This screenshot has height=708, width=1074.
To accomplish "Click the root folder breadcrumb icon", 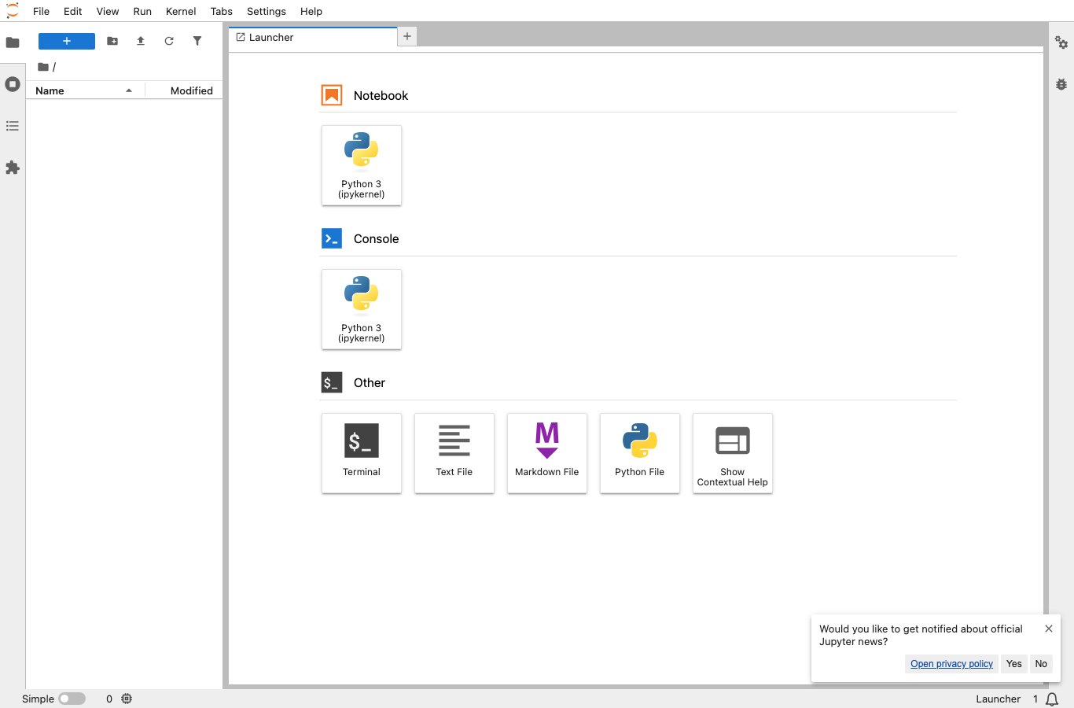I will click(43, 67).
